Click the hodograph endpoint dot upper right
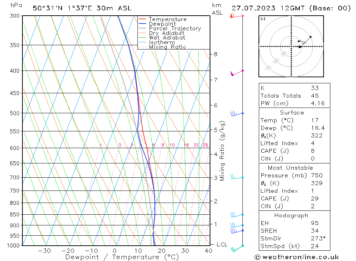Viewport: 356px width, 261px height. coord(310,37)
